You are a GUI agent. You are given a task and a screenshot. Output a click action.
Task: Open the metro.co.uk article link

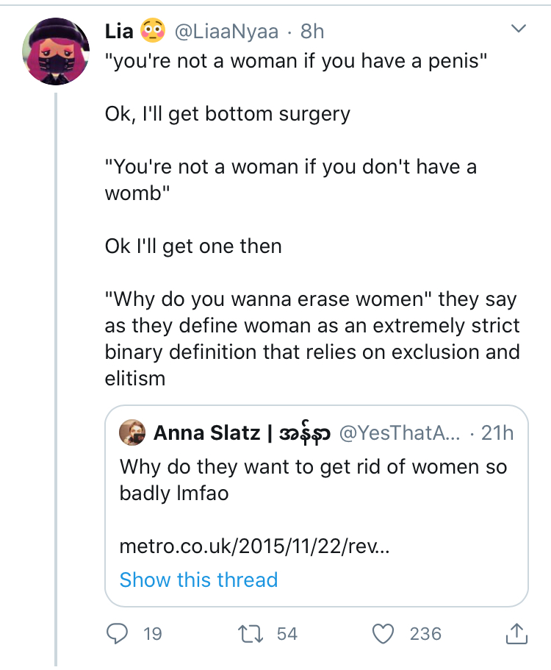point(254,546)
